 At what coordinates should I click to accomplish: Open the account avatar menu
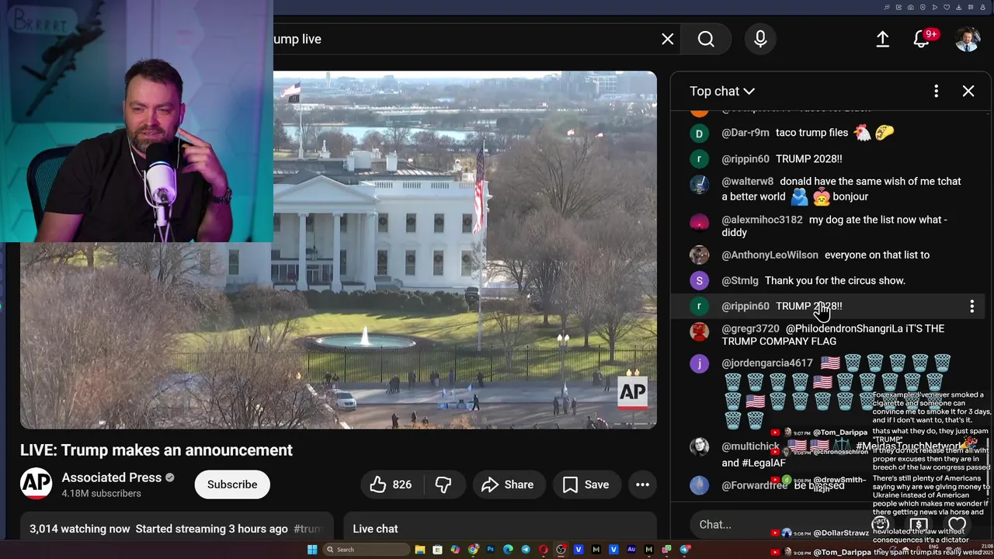967,39
